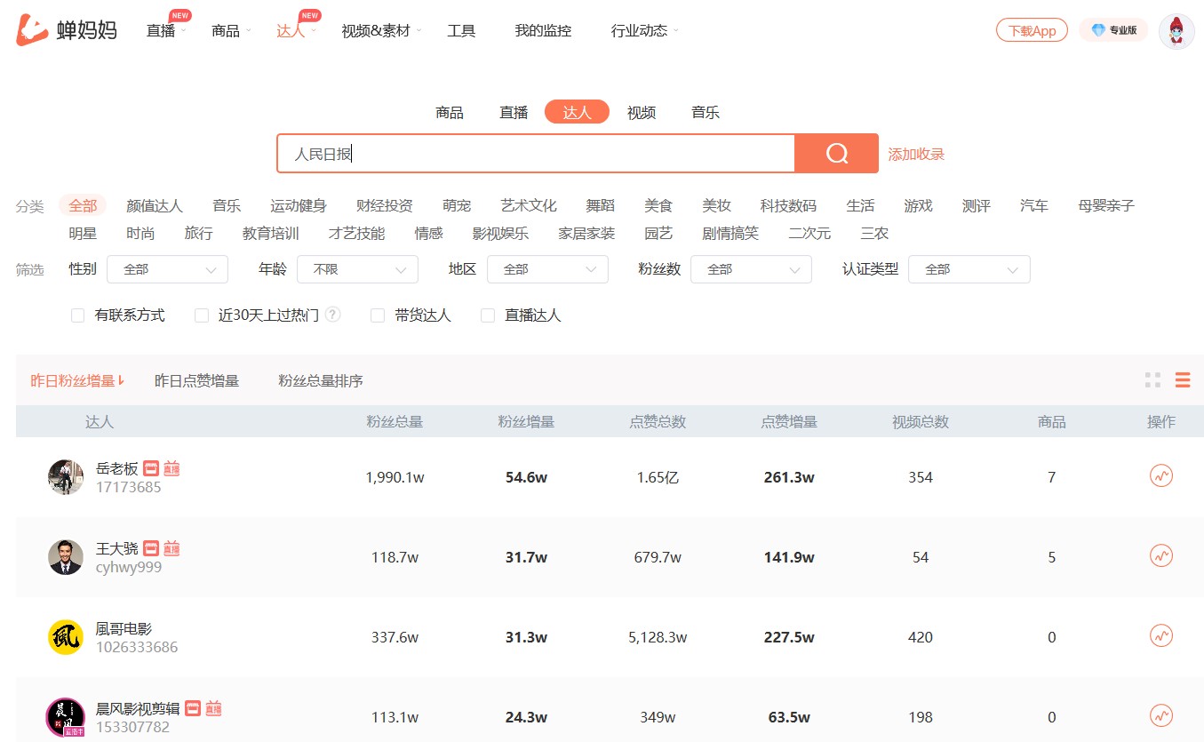The height and width of the screenshot is (742, 1204).
Task: Click 王大骁's shop badge icon
Action: (151, 548)
